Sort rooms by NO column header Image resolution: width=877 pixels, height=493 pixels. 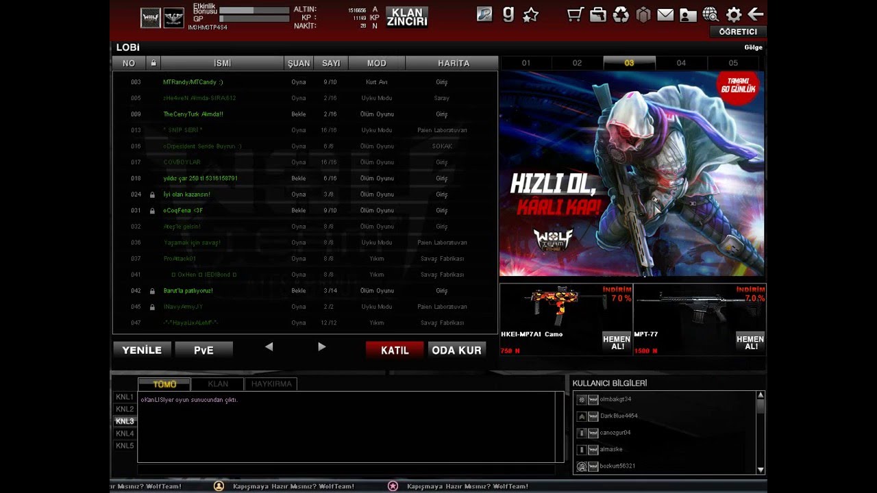pos(129,63)
